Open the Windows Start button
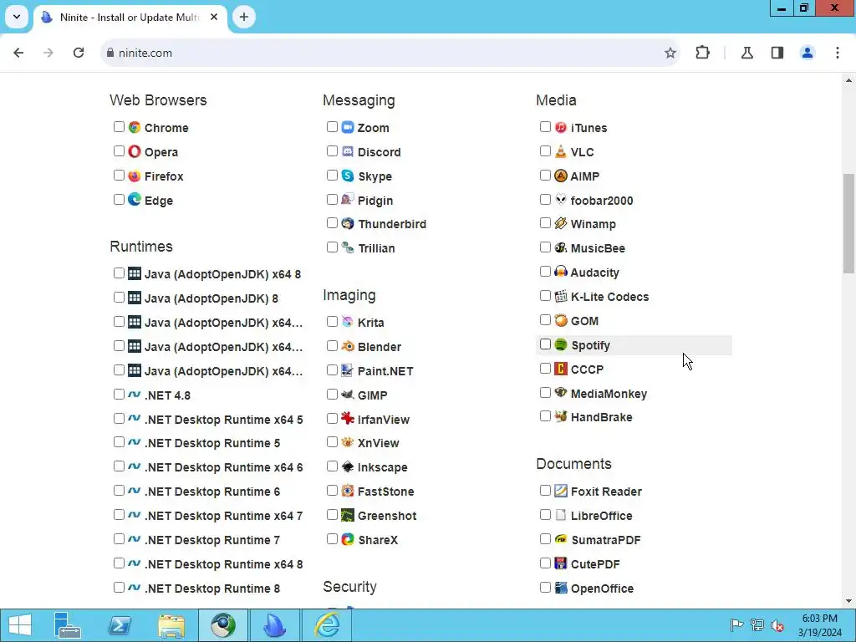Viewport: 856px width, 642px height. (x=20, y=625)
